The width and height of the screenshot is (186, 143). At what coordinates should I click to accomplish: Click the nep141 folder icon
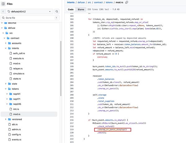coord(11,94)
